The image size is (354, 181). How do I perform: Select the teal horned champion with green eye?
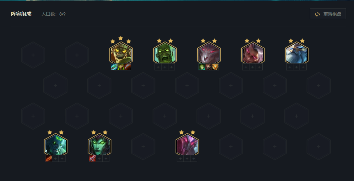(x=56, y=146)
